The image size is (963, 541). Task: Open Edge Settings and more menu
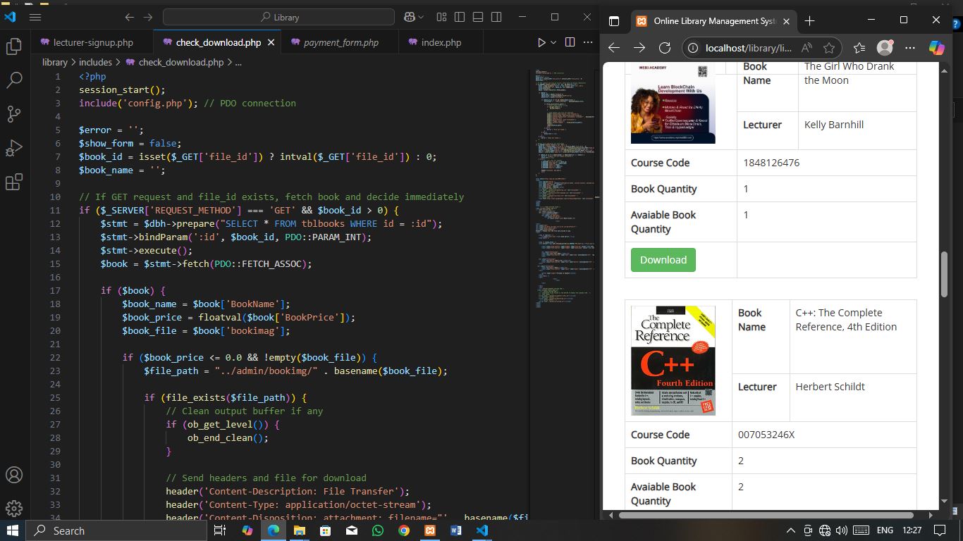(910, 48)
